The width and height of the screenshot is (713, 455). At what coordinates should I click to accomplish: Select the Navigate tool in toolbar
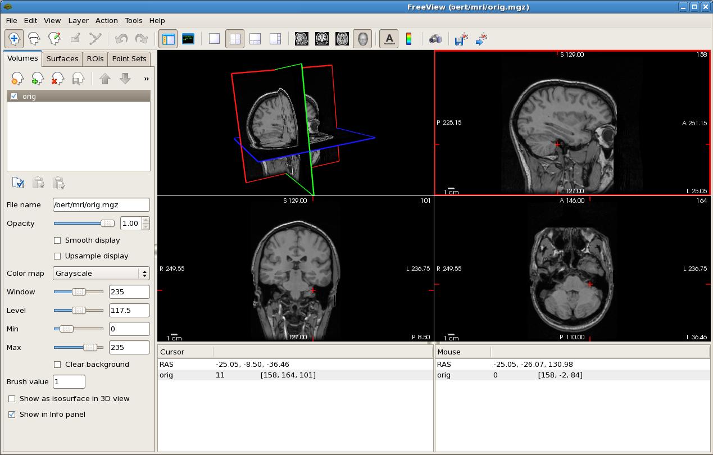tap(14, 39)
